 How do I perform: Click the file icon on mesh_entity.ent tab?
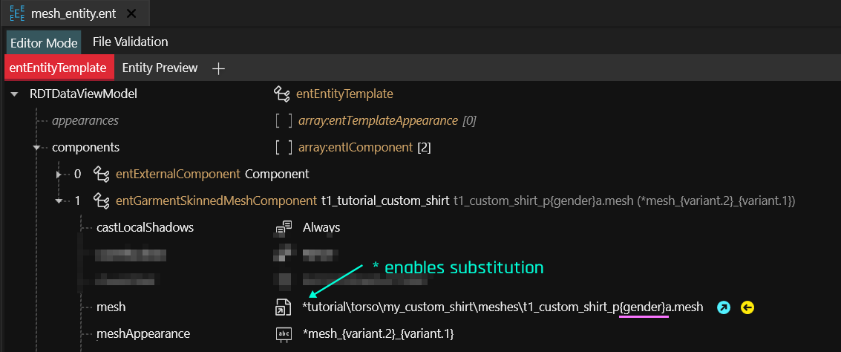[x=16, y=13]
